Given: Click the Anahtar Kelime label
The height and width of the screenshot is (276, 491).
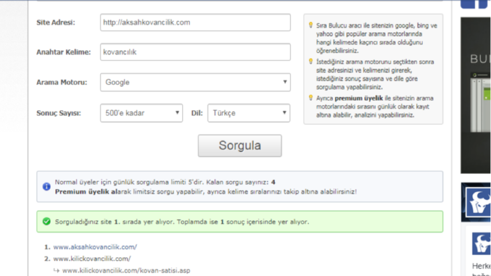Looking at the screenshot, I should (x=64, y=52).
